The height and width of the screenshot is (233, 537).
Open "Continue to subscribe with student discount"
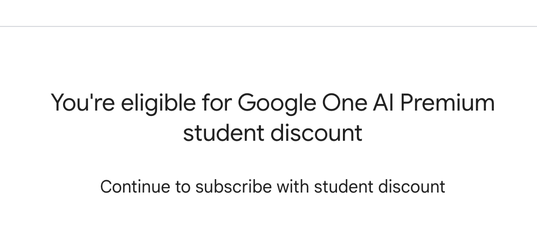[272, 187]
